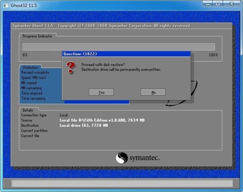Select the Statistics panel heading
Image resolution: width=243 pixels, height=192 pixels.
pyautogui.click(x=30, y=68)
